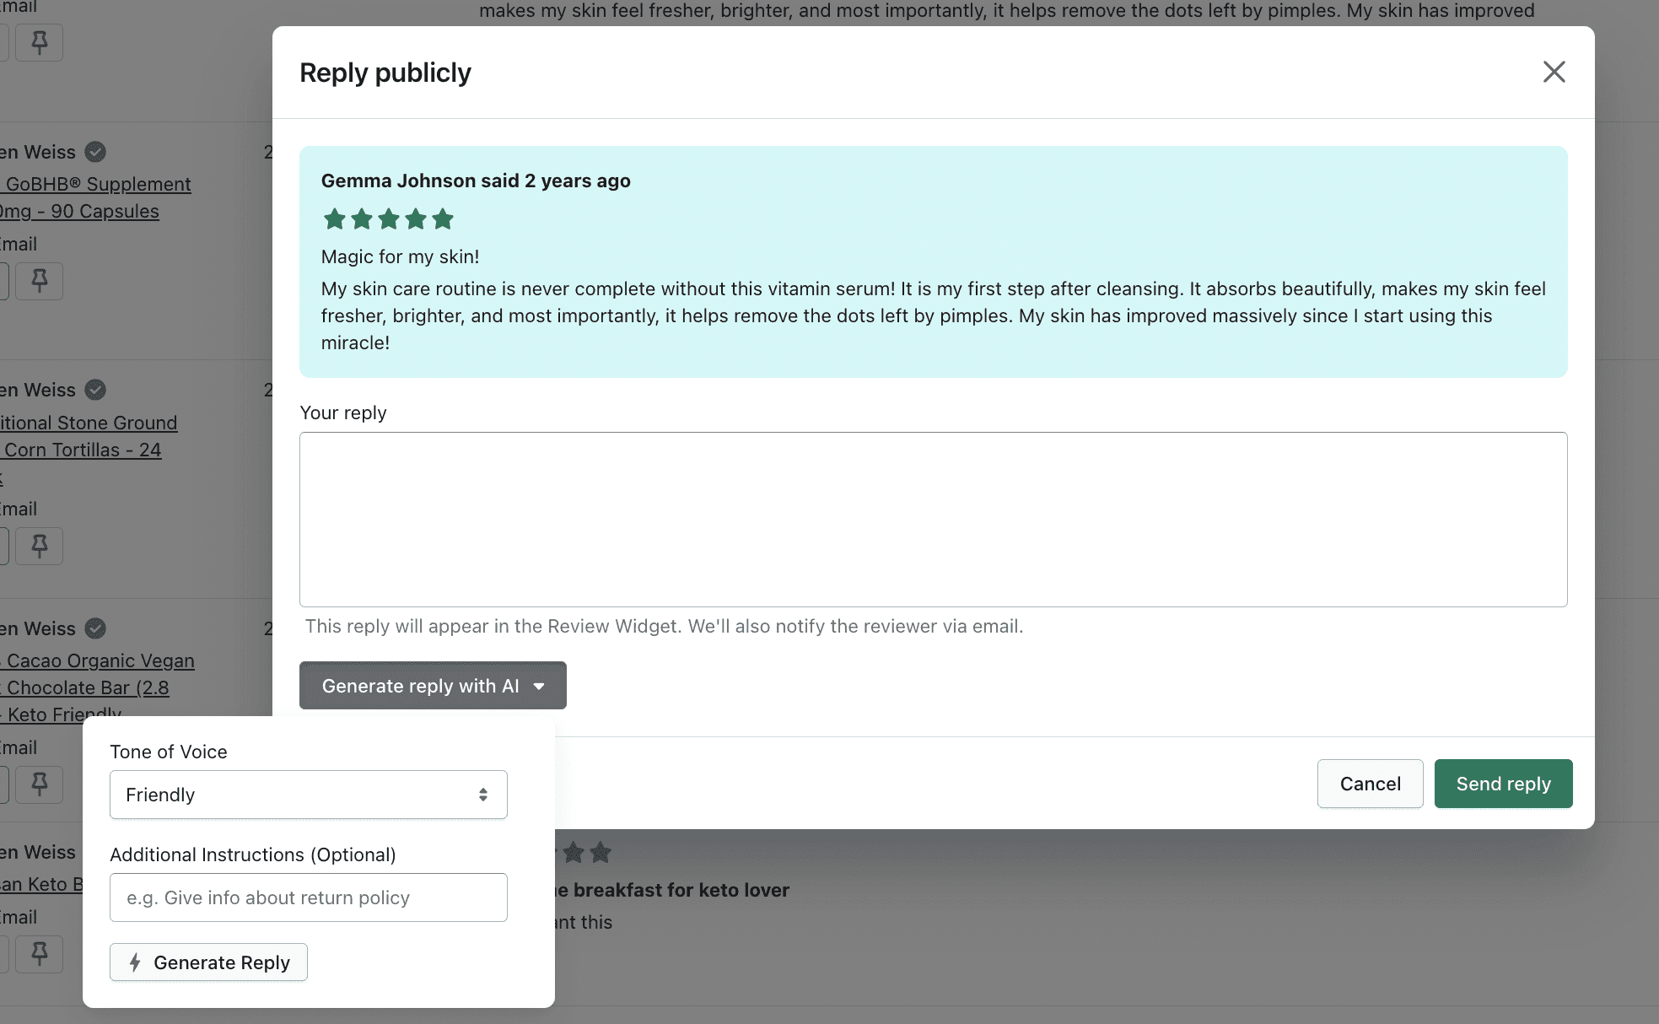Click the pin icon under Corn Tortillas review

coord(39,546)
